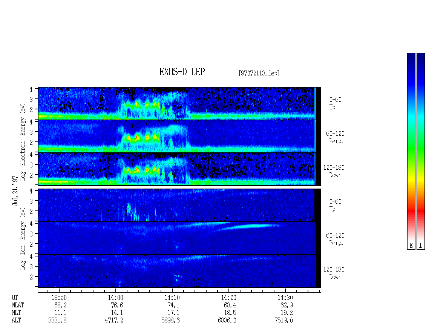Click the 13:50 UT time label
Image resolution: width=426 pixels, height=330 pixels.
pos(59,298)
